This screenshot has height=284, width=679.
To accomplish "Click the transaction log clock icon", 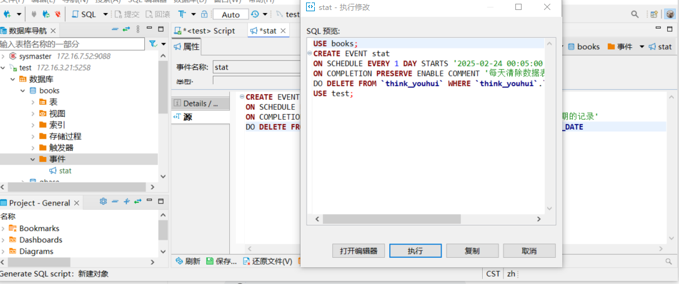I will click(255, 14).
